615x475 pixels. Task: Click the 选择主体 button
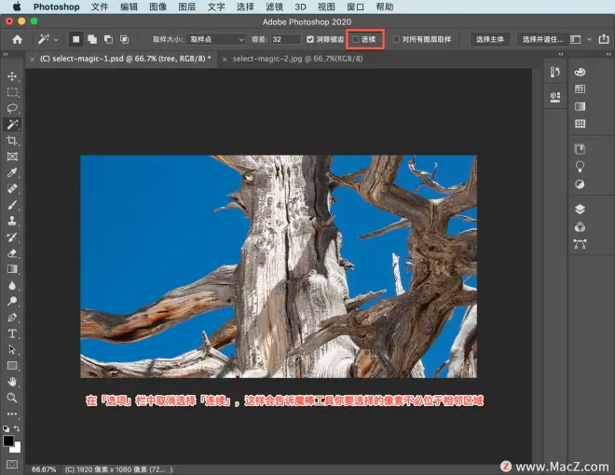490,39
